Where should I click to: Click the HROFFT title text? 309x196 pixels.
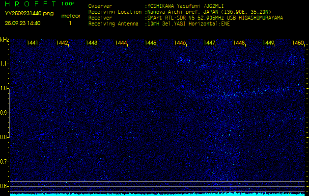pyautogui.click(x=27, y=4)
